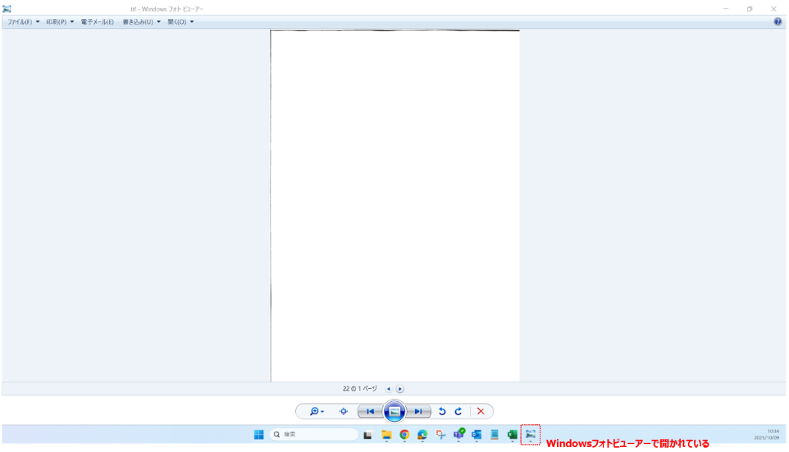
Task: Click the Windows Start button
Action: click(259, 435)
